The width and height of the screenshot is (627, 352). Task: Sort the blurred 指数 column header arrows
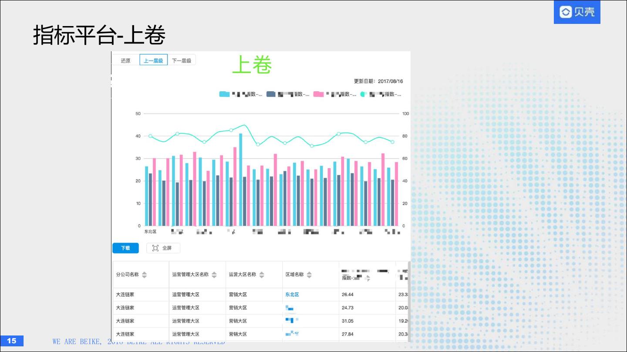367,279
